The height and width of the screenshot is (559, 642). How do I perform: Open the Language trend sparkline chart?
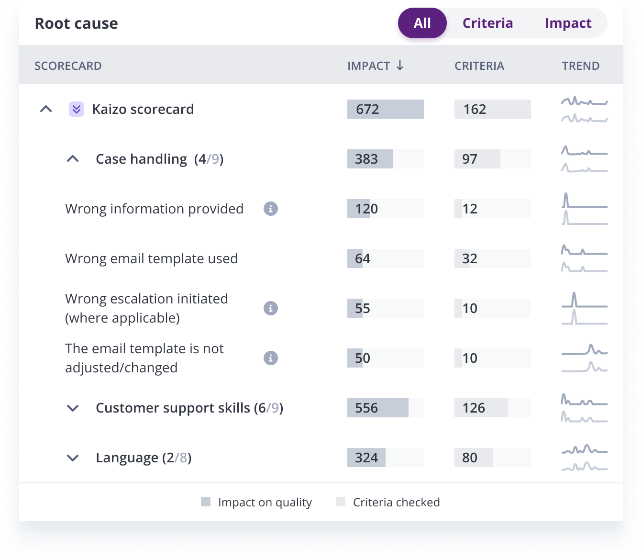(584, 458)
